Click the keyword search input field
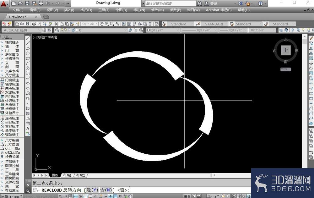 point(171,3)
